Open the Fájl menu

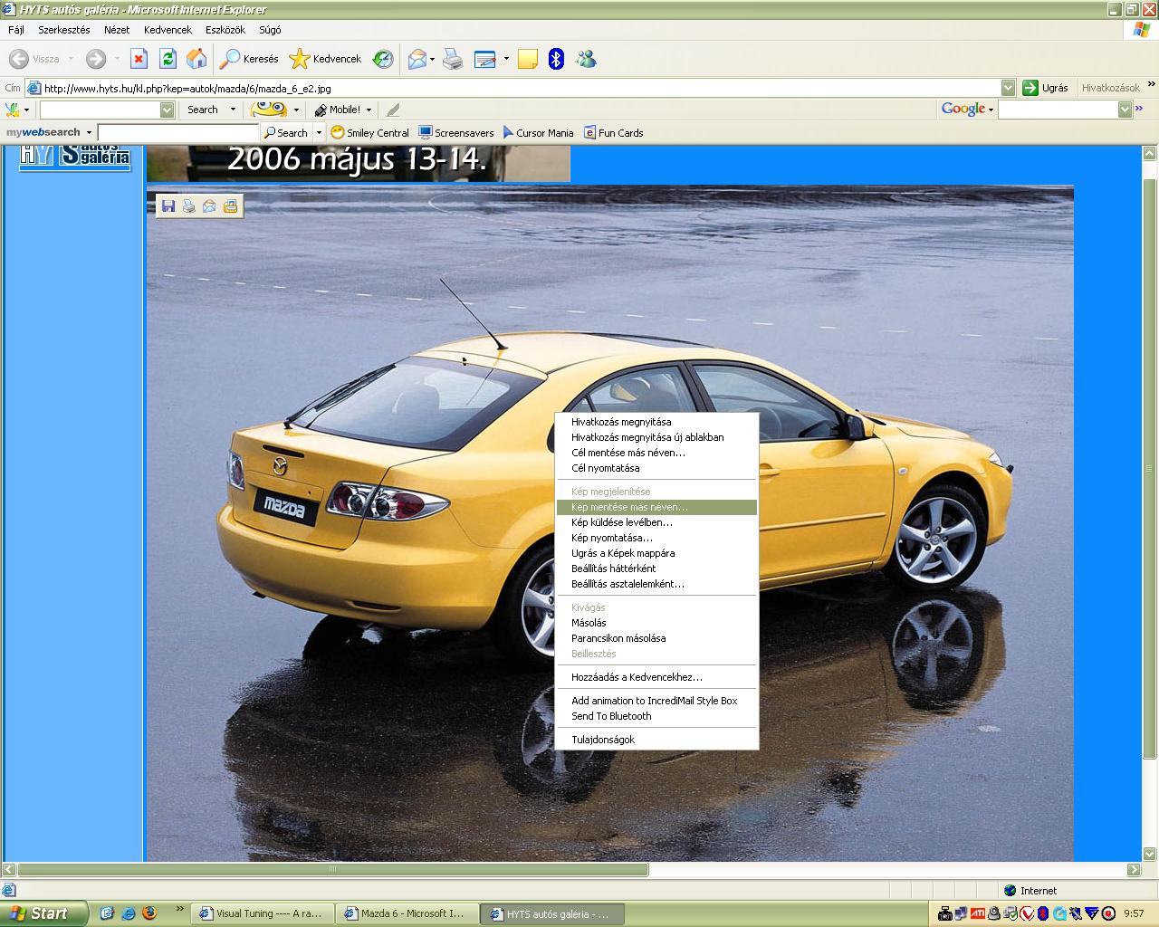tap(16, 30)
